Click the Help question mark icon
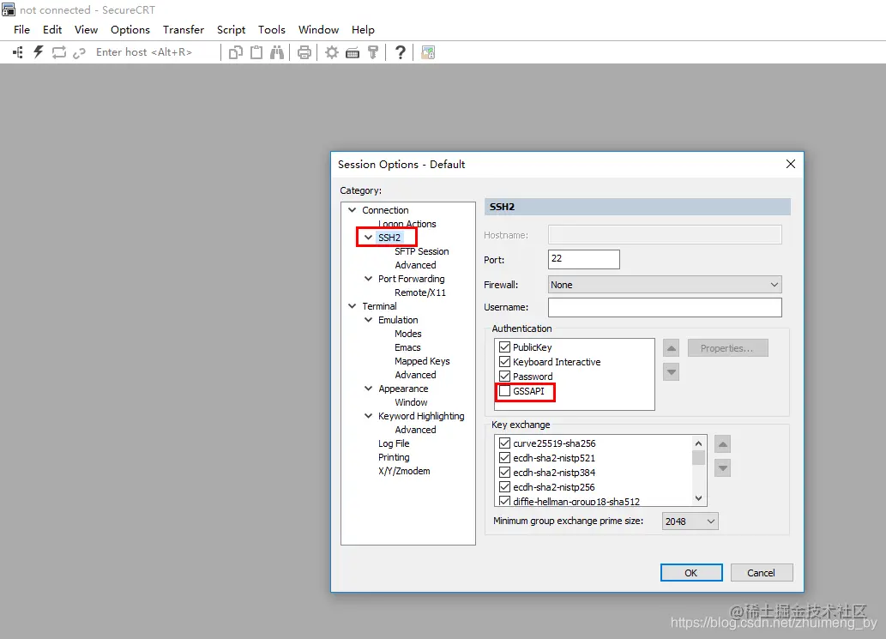 [x=400, y=52]
